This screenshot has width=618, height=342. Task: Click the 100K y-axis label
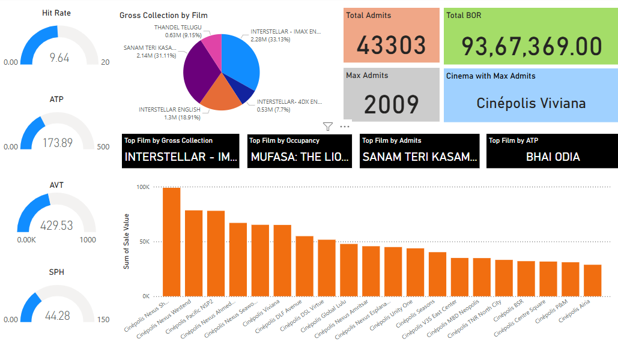click(143, 187)
